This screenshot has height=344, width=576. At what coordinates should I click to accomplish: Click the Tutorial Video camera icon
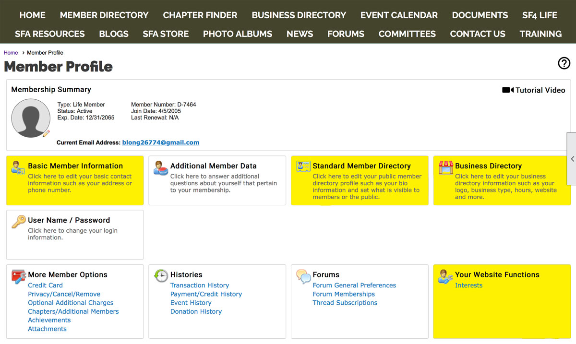click(508, 90)
